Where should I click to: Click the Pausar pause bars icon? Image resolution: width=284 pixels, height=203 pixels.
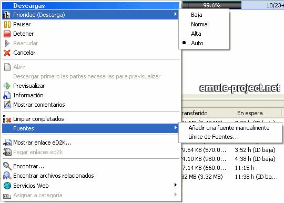[7, 24]
